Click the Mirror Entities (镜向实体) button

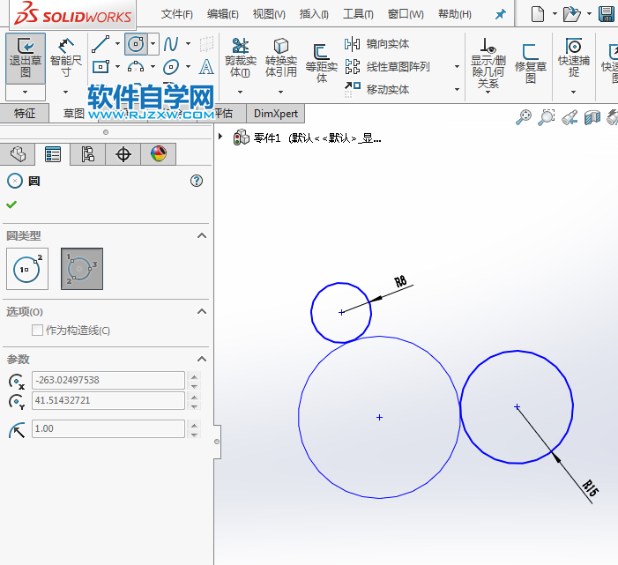(x=377, y=44)
